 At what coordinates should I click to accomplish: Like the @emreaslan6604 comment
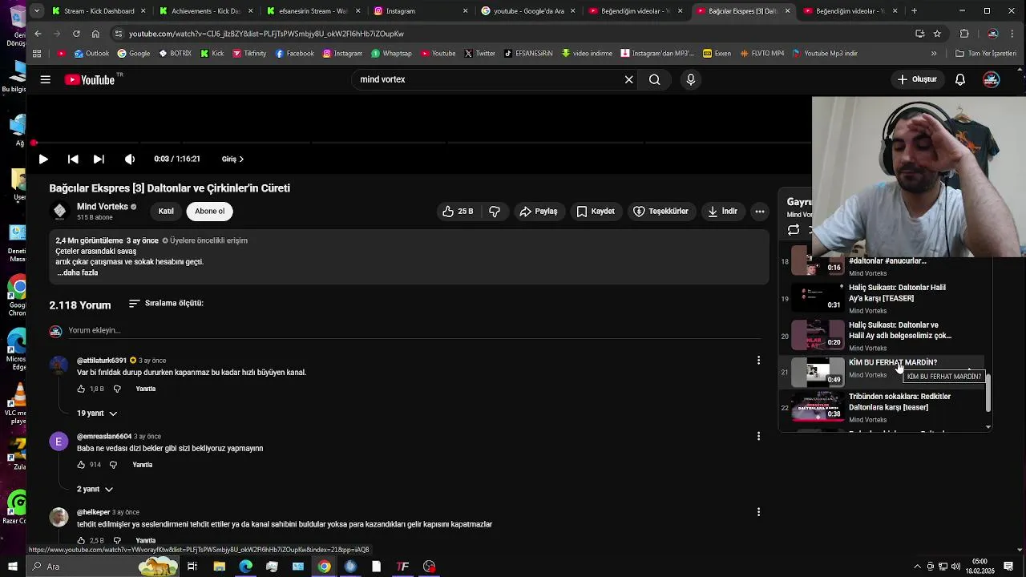(81, 465)
